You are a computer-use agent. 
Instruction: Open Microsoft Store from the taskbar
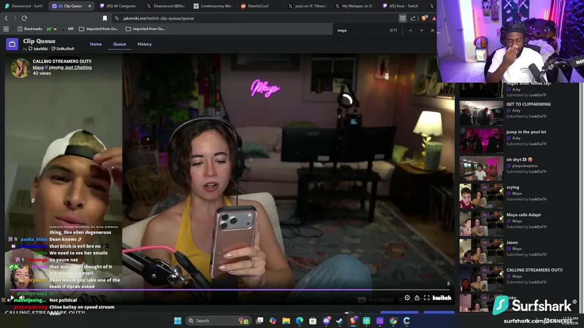point(313,321)
